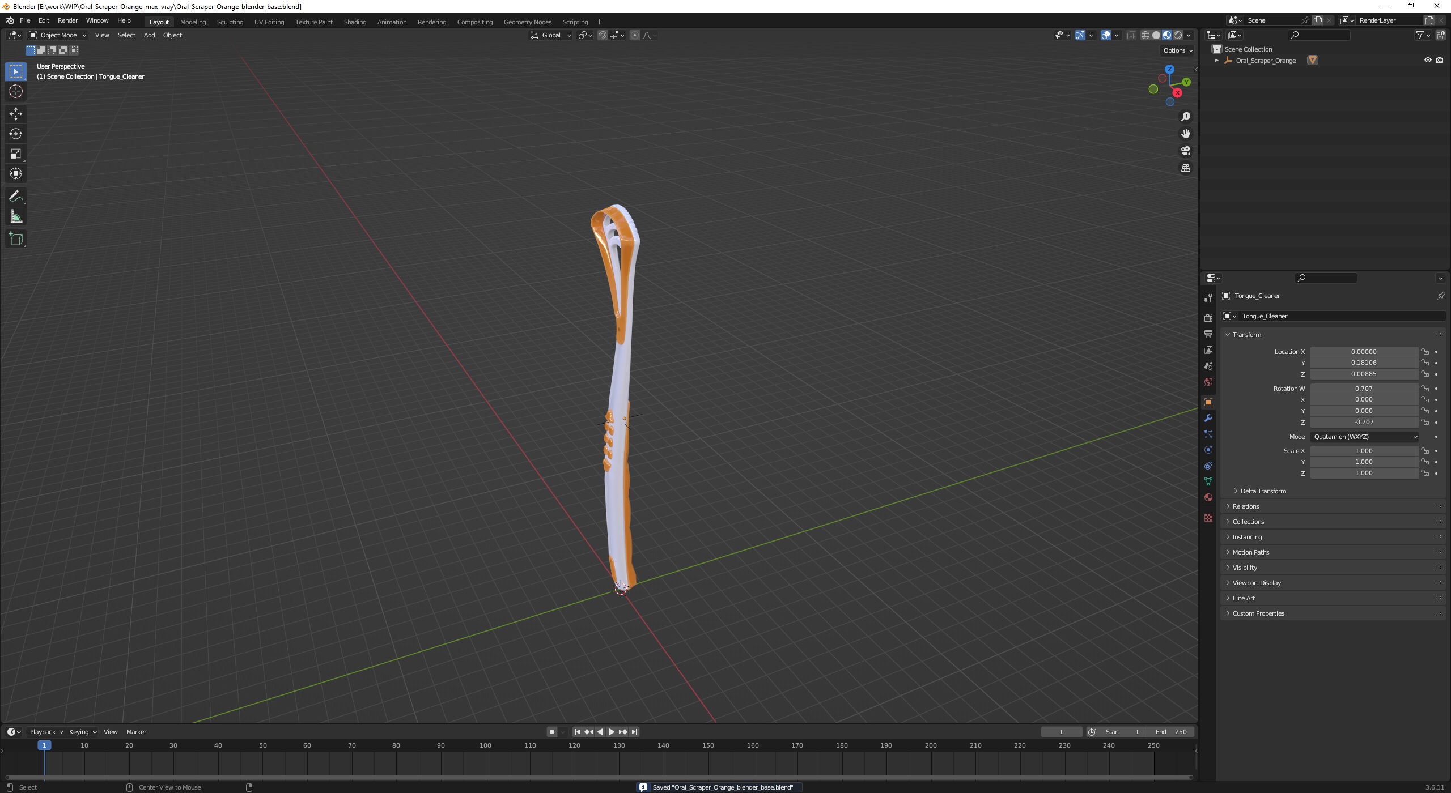Open the File menu
This screenshot has height=793, width=1451.
(25, 20)
